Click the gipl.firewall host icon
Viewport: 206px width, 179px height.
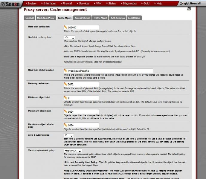pyautogui.click(x=182, y=4)
